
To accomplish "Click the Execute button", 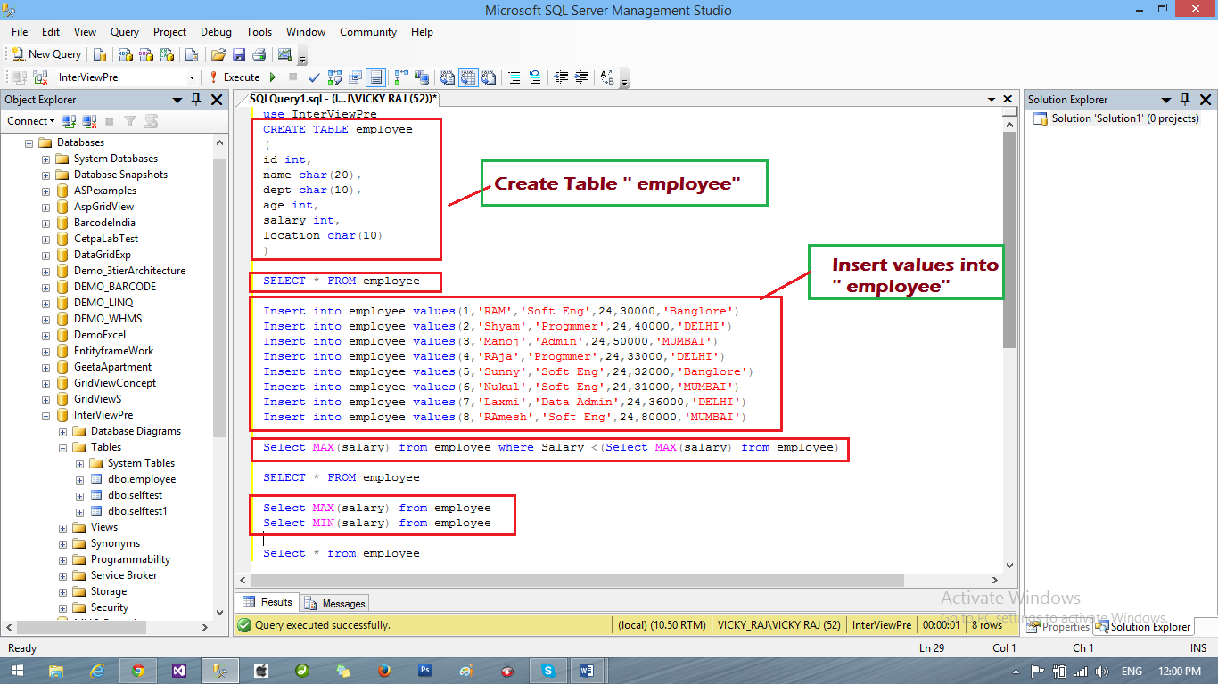I will click(236, 77).
